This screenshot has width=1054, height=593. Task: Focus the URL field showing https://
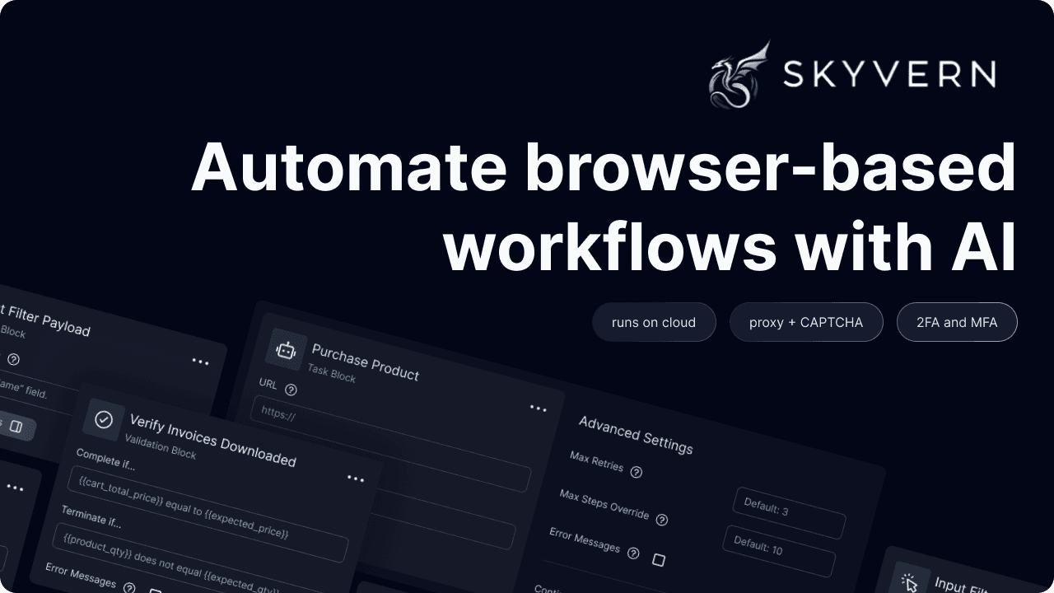391,445
